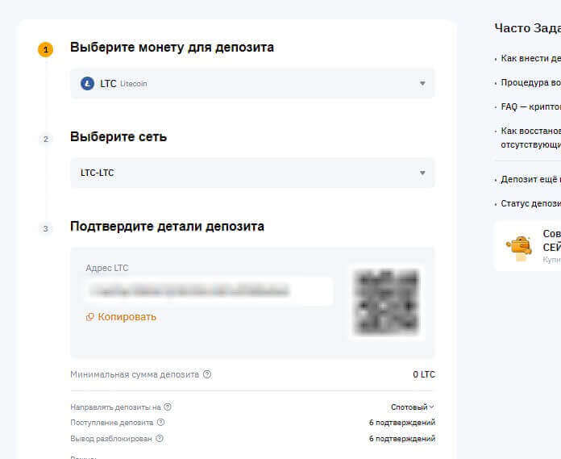Open the 'FAQ — крипто...' link
This screenshot has height=459, width=561.
coord(530,106)
